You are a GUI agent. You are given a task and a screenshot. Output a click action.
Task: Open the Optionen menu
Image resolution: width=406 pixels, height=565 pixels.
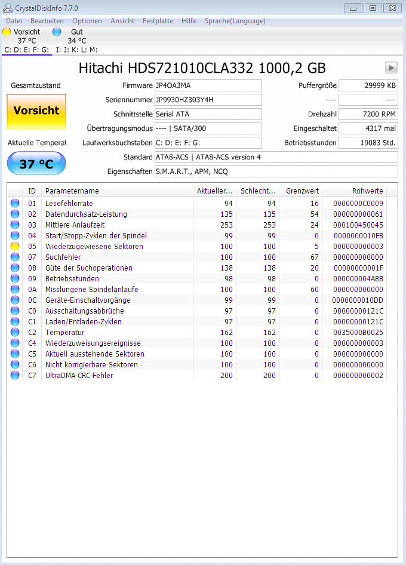pyautogui.click(x=87, y=21)
